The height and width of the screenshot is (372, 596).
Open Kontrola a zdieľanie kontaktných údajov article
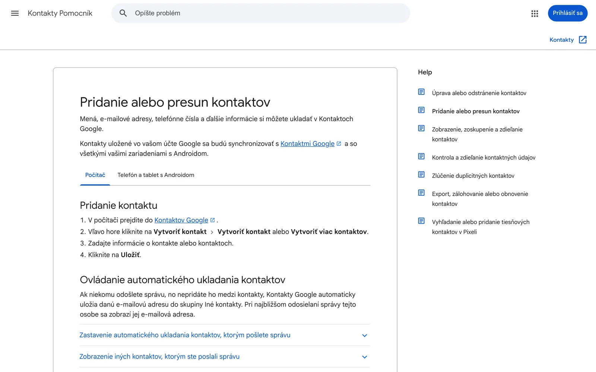coord(484,158)
